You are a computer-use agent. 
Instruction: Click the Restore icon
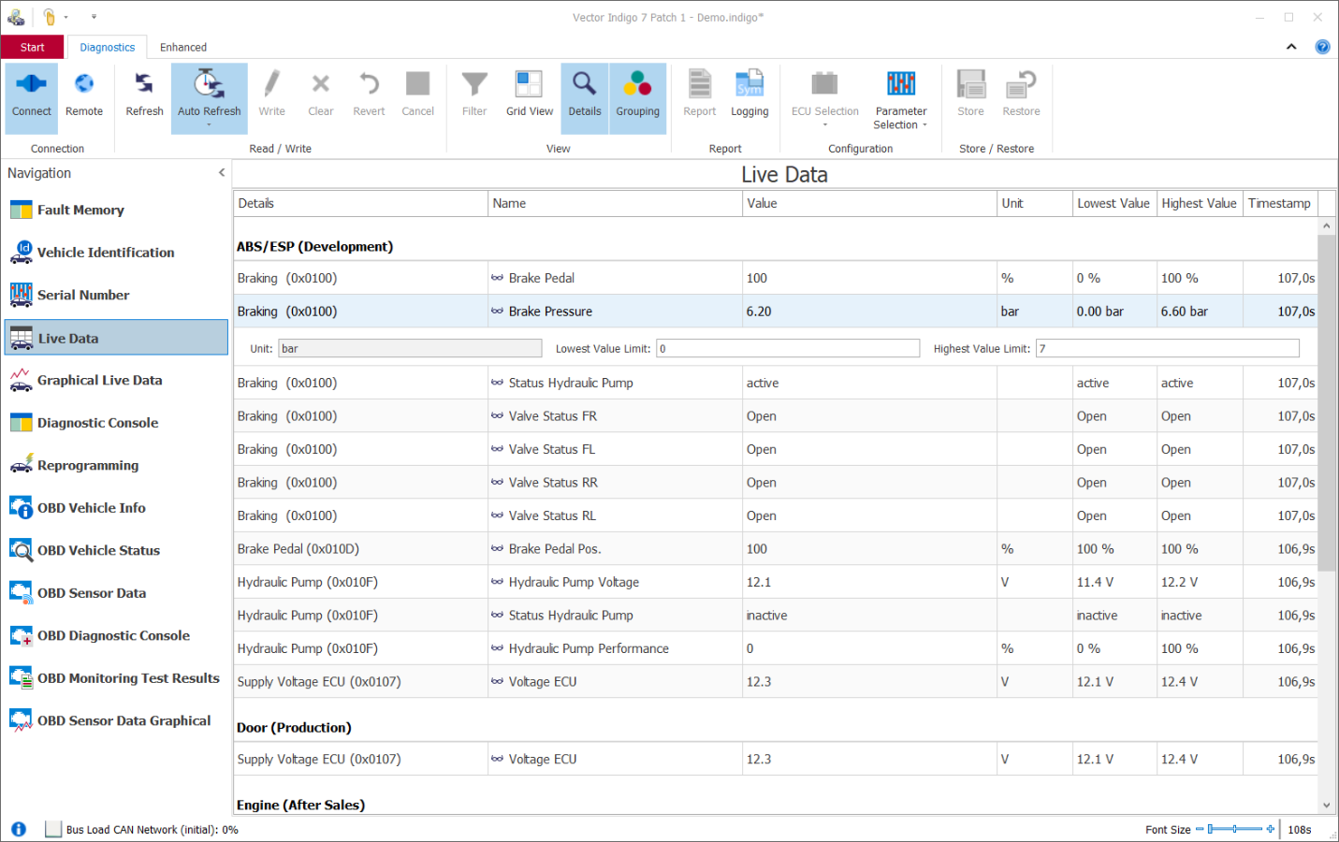tap(1021, 84)
